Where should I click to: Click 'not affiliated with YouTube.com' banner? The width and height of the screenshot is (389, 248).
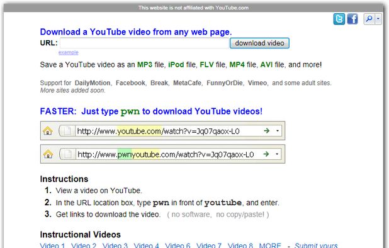click(193, 8)
